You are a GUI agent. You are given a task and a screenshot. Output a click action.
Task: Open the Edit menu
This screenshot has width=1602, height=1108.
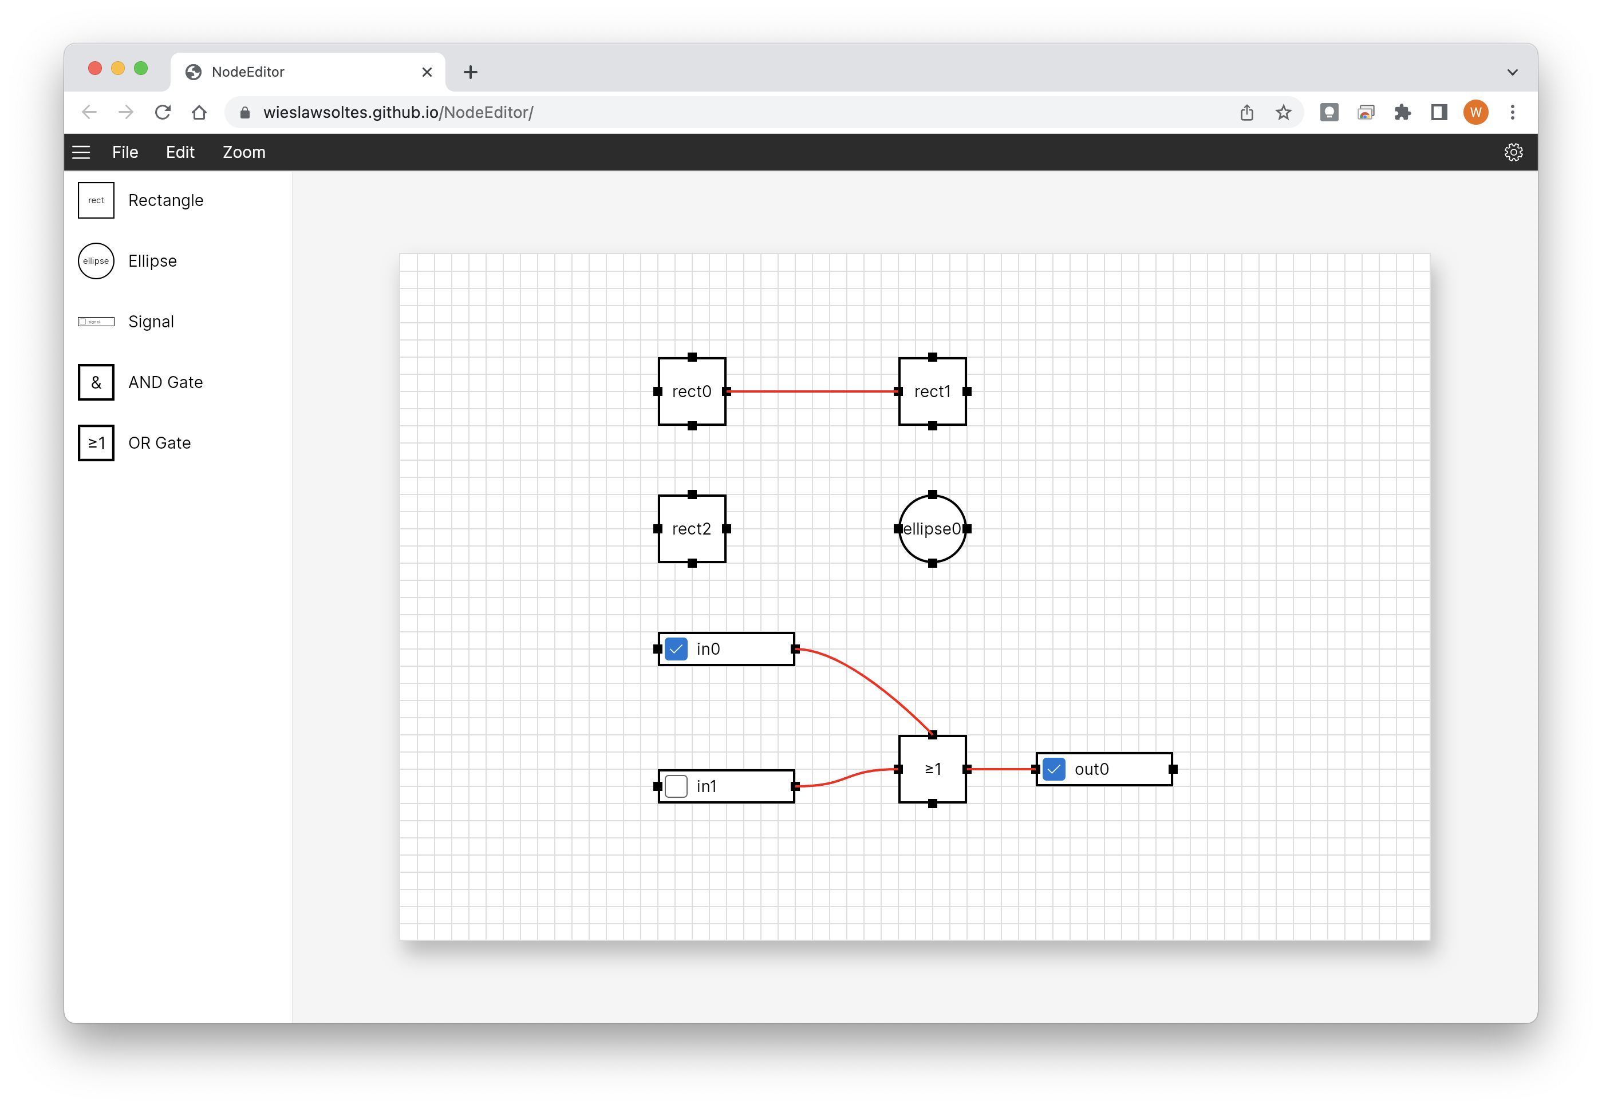point(180,152)
